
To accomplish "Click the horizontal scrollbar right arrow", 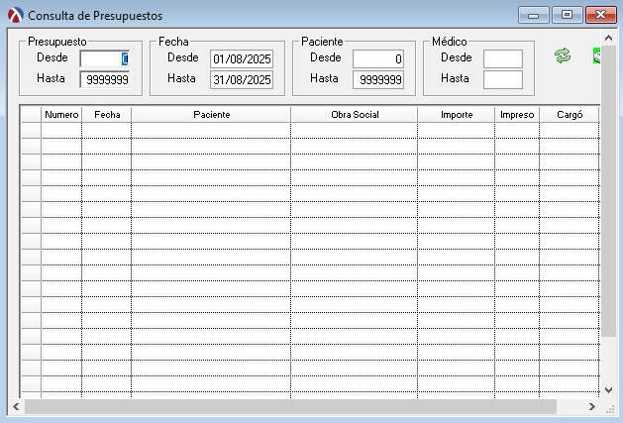I will [592, 406].
